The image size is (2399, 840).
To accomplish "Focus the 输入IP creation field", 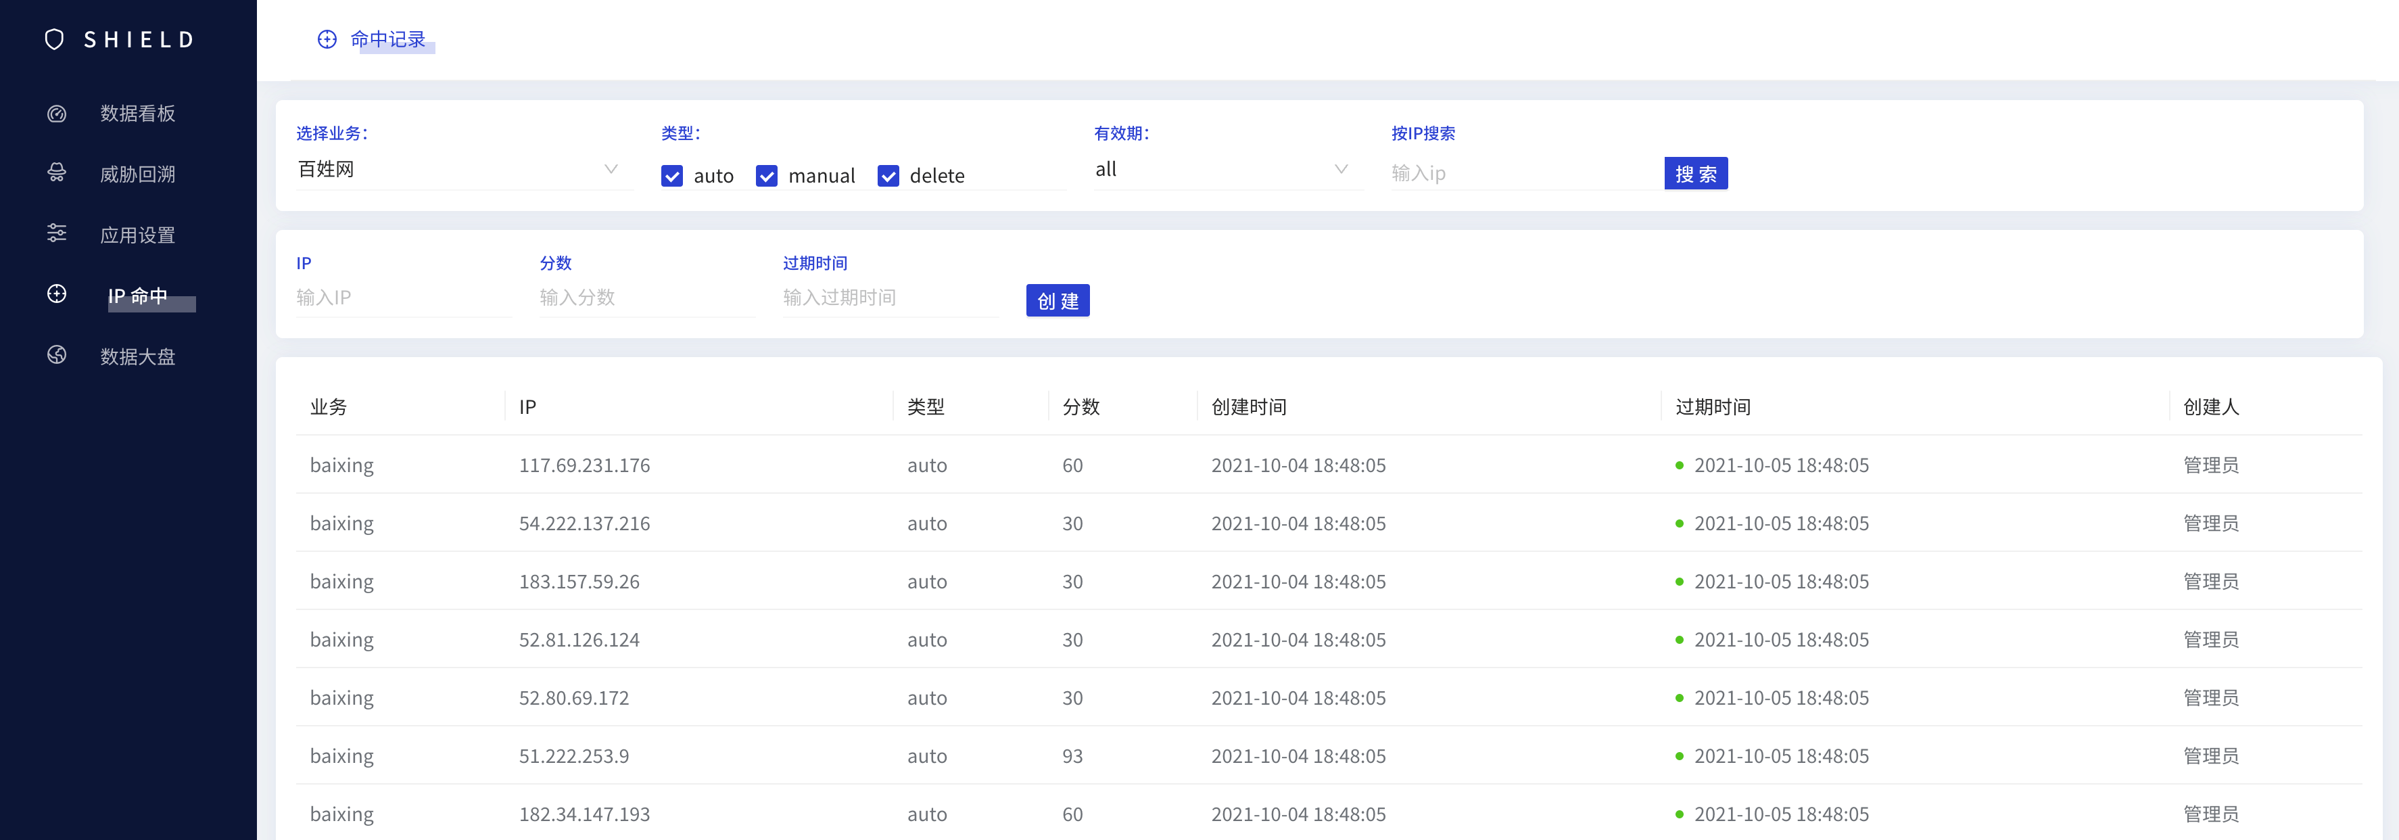I will click(403, 297).
